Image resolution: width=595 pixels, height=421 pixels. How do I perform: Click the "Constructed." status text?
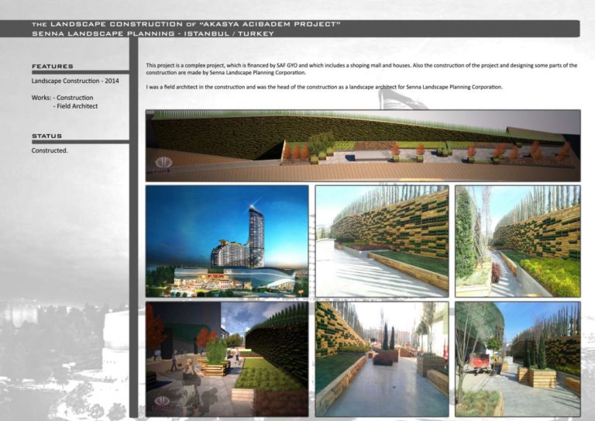click(x=50, y=150)
